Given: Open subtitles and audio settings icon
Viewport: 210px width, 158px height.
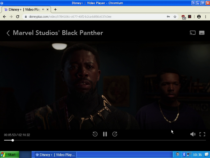Looking at the screenshot, I should point(202,33).
